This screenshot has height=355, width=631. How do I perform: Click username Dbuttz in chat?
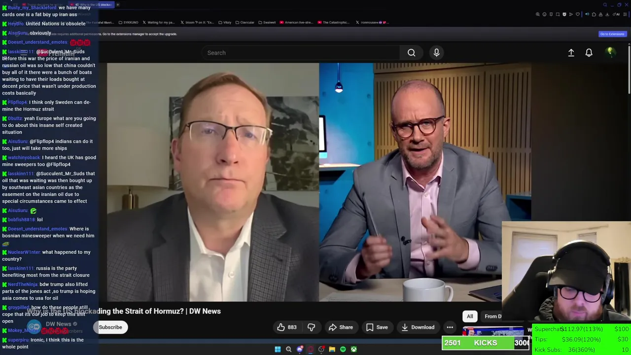(15, 119)
